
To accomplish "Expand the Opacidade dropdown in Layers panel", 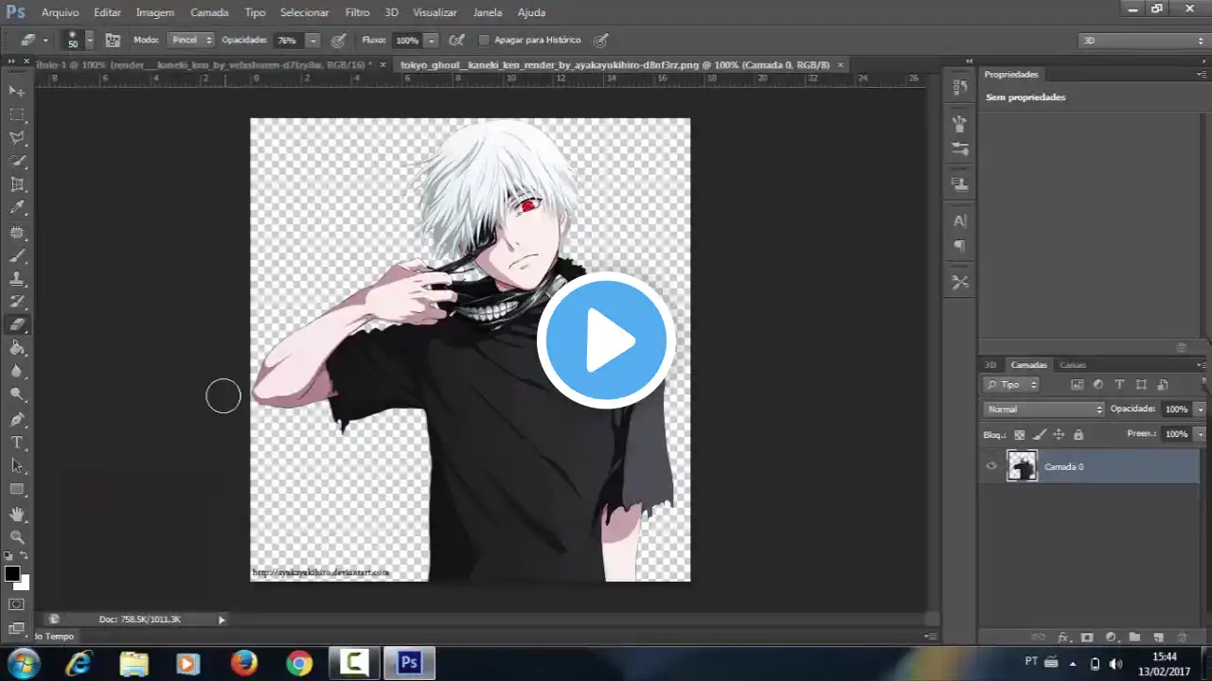I will [x=1200, y=409].
